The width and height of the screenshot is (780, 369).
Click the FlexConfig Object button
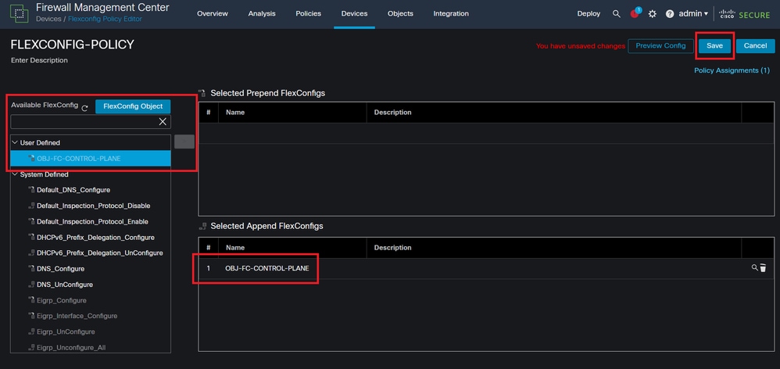tap(133, 106)
